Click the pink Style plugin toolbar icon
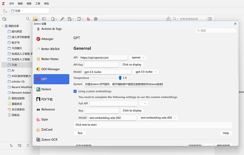The image size is (244, 155). coord(88,19)
